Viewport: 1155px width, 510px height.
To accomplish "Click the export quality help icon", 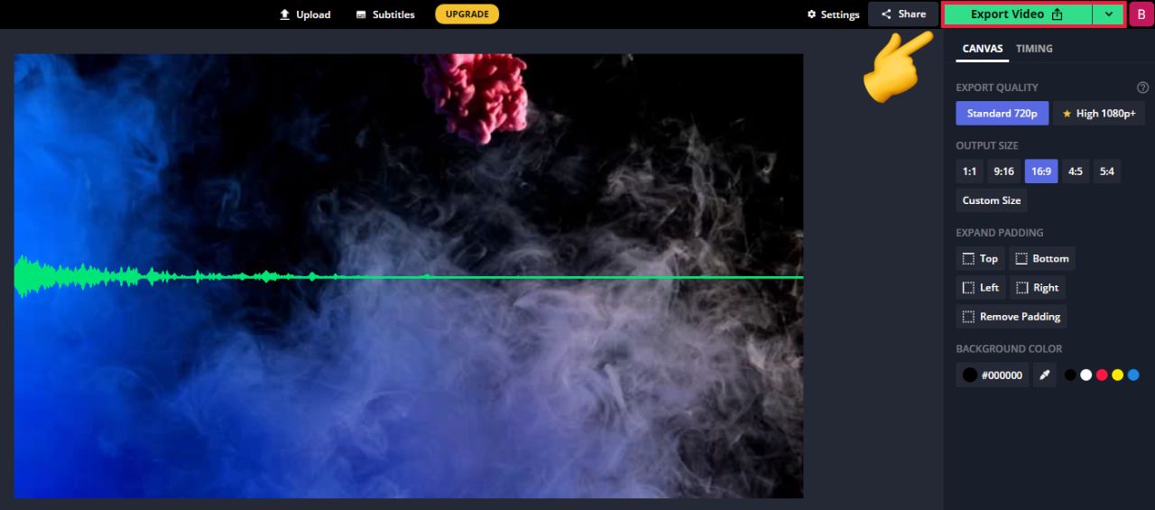I will 1142,88.
